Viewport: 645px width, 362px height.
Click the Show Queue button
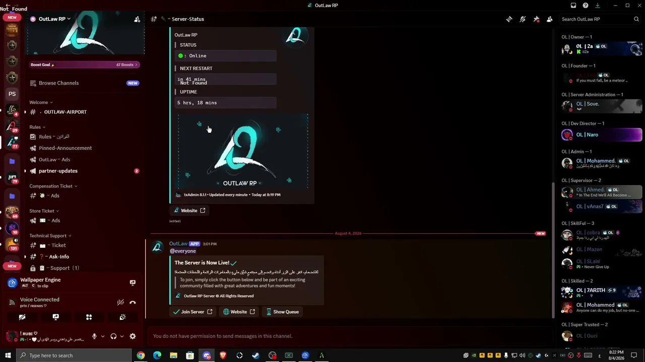click(x=283, y=312)
